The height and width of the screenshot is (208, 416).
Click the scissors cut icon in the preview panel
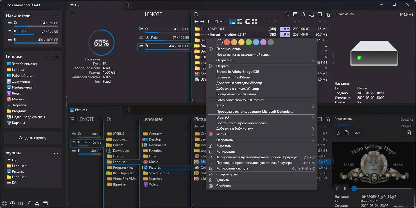click(x=339, y=133)
